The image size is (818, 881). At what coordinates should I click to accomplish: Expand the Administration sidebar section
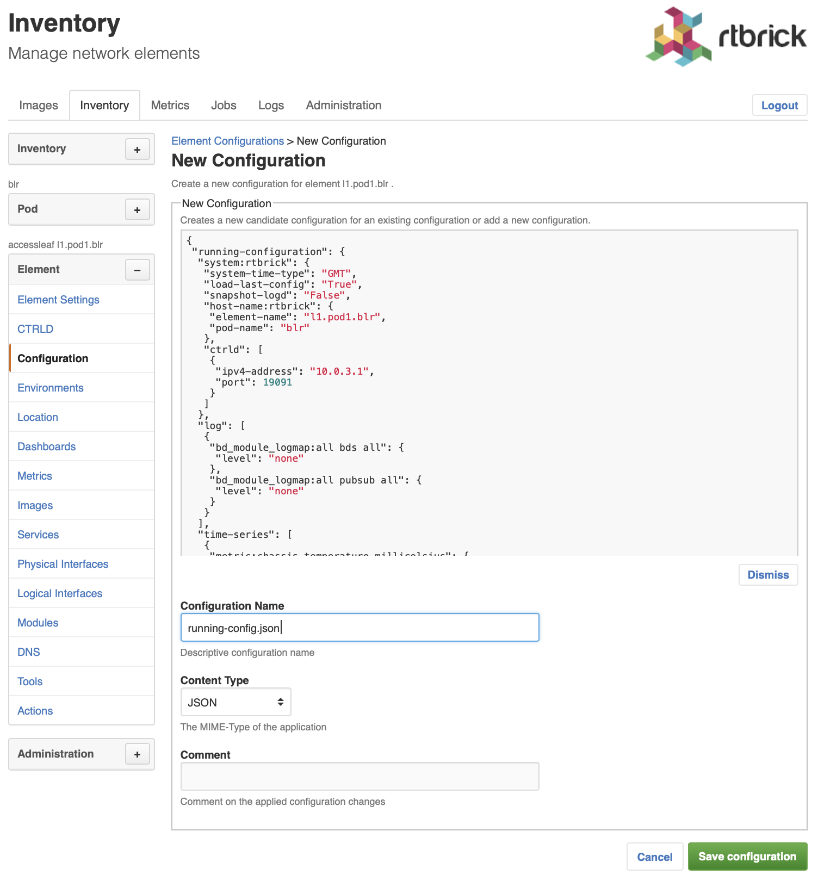tap(138, 754)
